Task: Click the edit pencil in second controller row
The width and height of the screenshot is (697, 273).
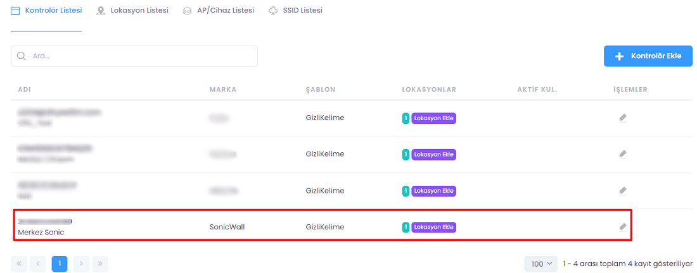Action: click(x=623, y=154)
